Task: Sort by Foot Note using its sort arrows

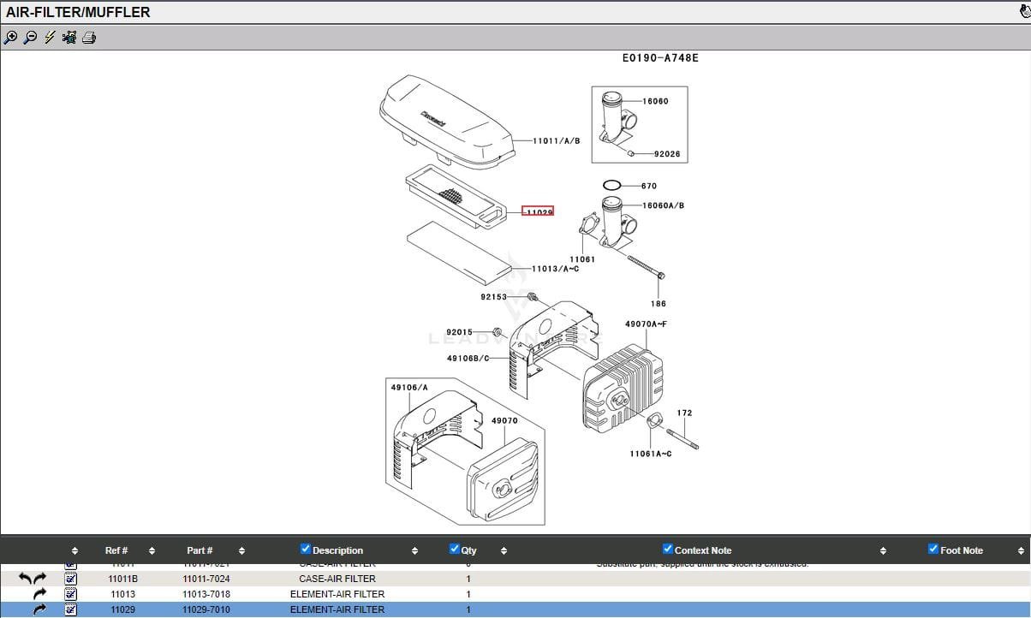Action: pos(1021,550)
